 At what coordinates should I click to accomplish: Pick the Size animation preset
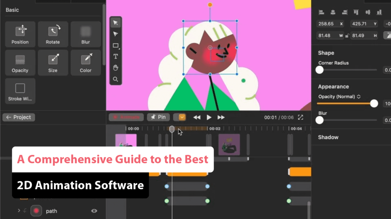pos(53,63)
